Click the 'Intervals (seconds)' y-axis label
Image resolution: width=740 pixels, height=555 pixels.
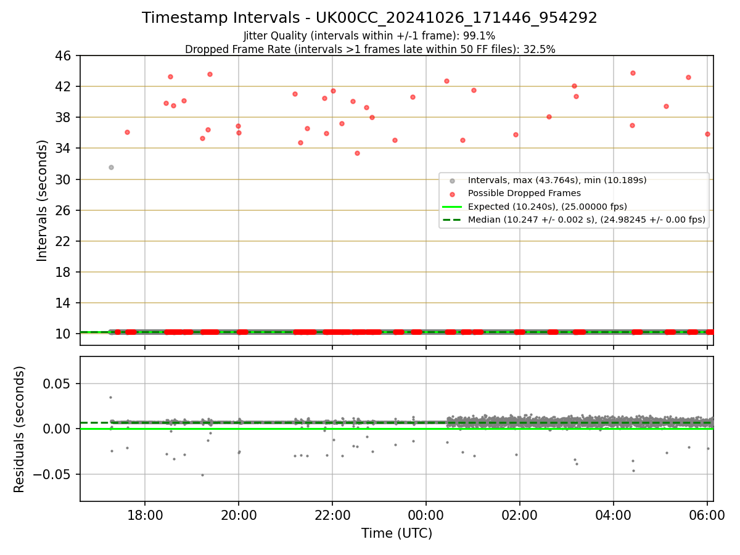click(x=43, y=200)
